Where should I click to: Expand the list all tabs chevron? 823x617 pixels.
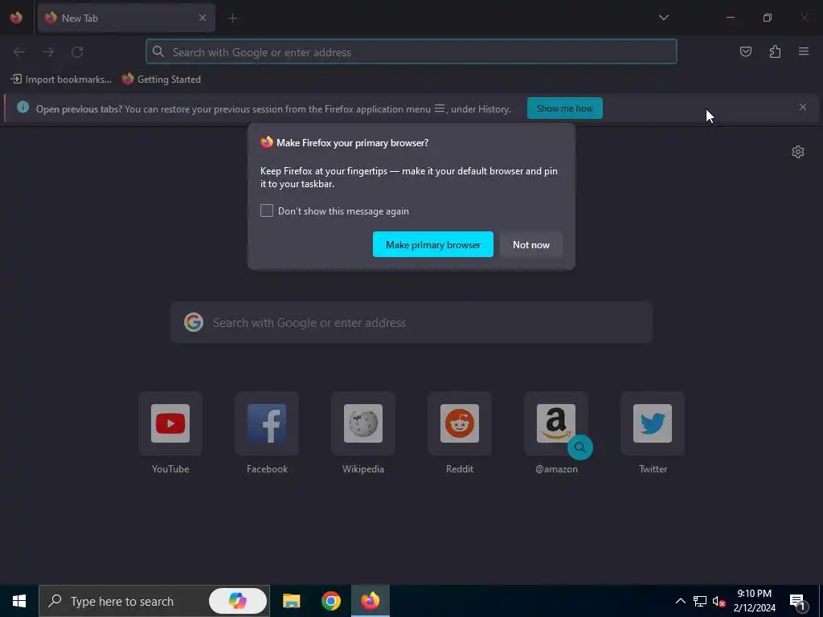(663, 18)
